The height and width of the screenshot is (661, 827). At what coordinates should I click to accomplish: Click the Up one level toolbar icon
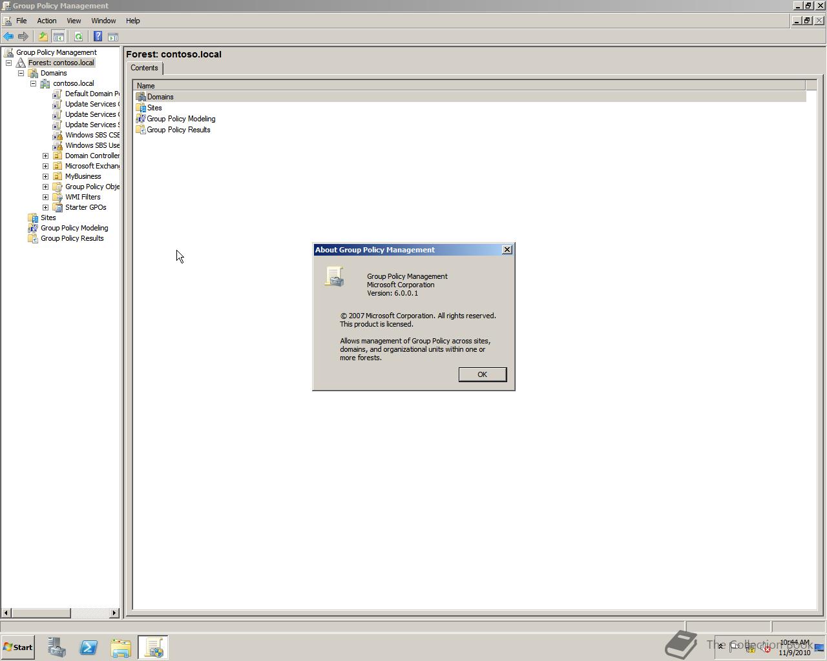[43, 37]
